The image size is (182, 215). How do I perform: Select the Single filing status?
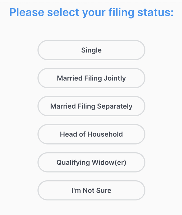[x=91, y=50]
